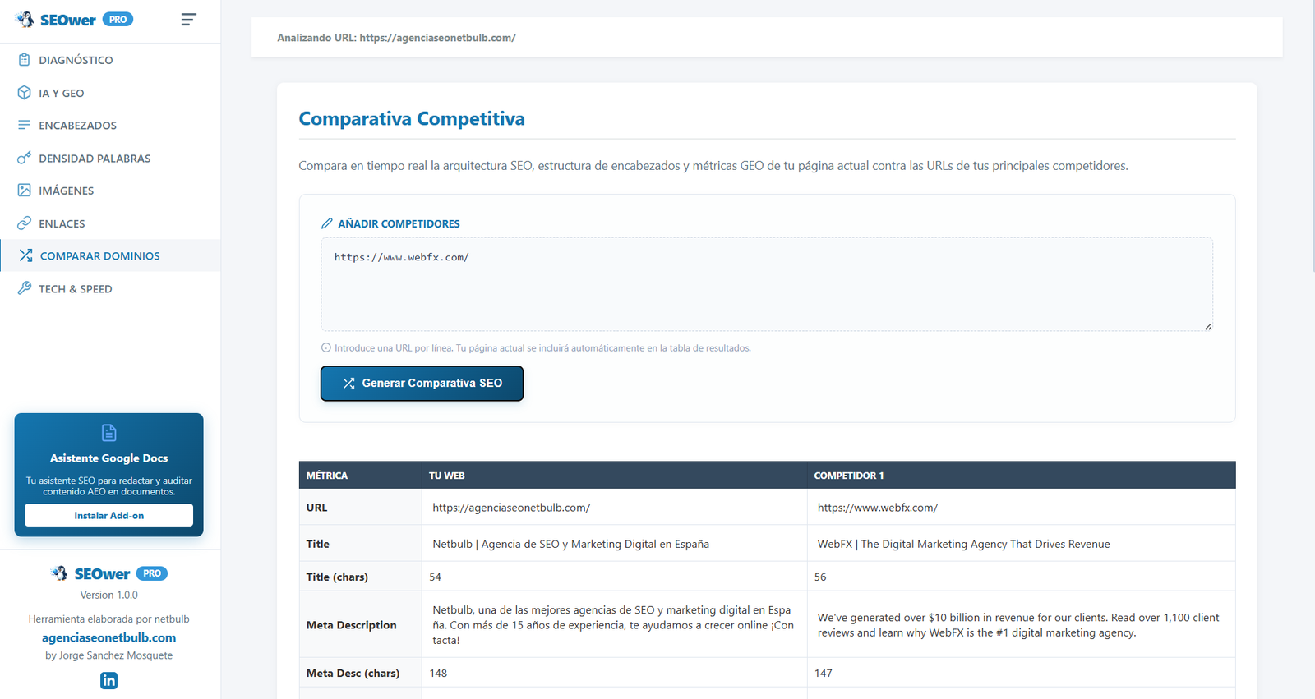Click Generar Comparativa SEO button
This screenshot has height=699, width=1315.
pyautogui.click(x=422, y=384)
